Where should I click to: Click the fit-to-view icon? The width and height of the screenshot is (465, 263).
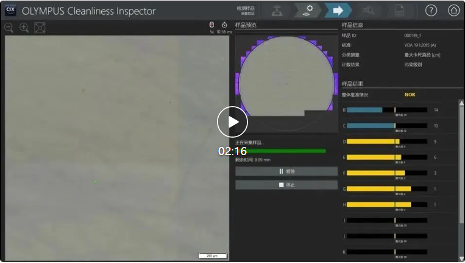40,28
